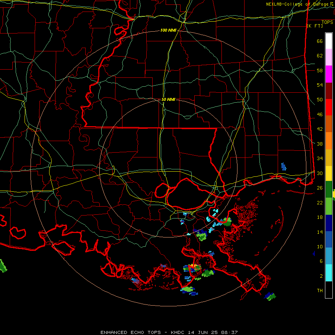This screenshot has height=335, width=335.
Task: Select the bright red legend swatch
Action: click(329, 108)
